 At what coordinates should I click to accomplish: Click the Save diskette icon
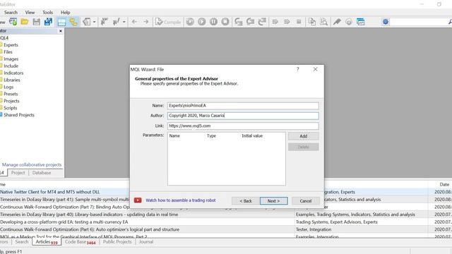click(x=36, y=22)
